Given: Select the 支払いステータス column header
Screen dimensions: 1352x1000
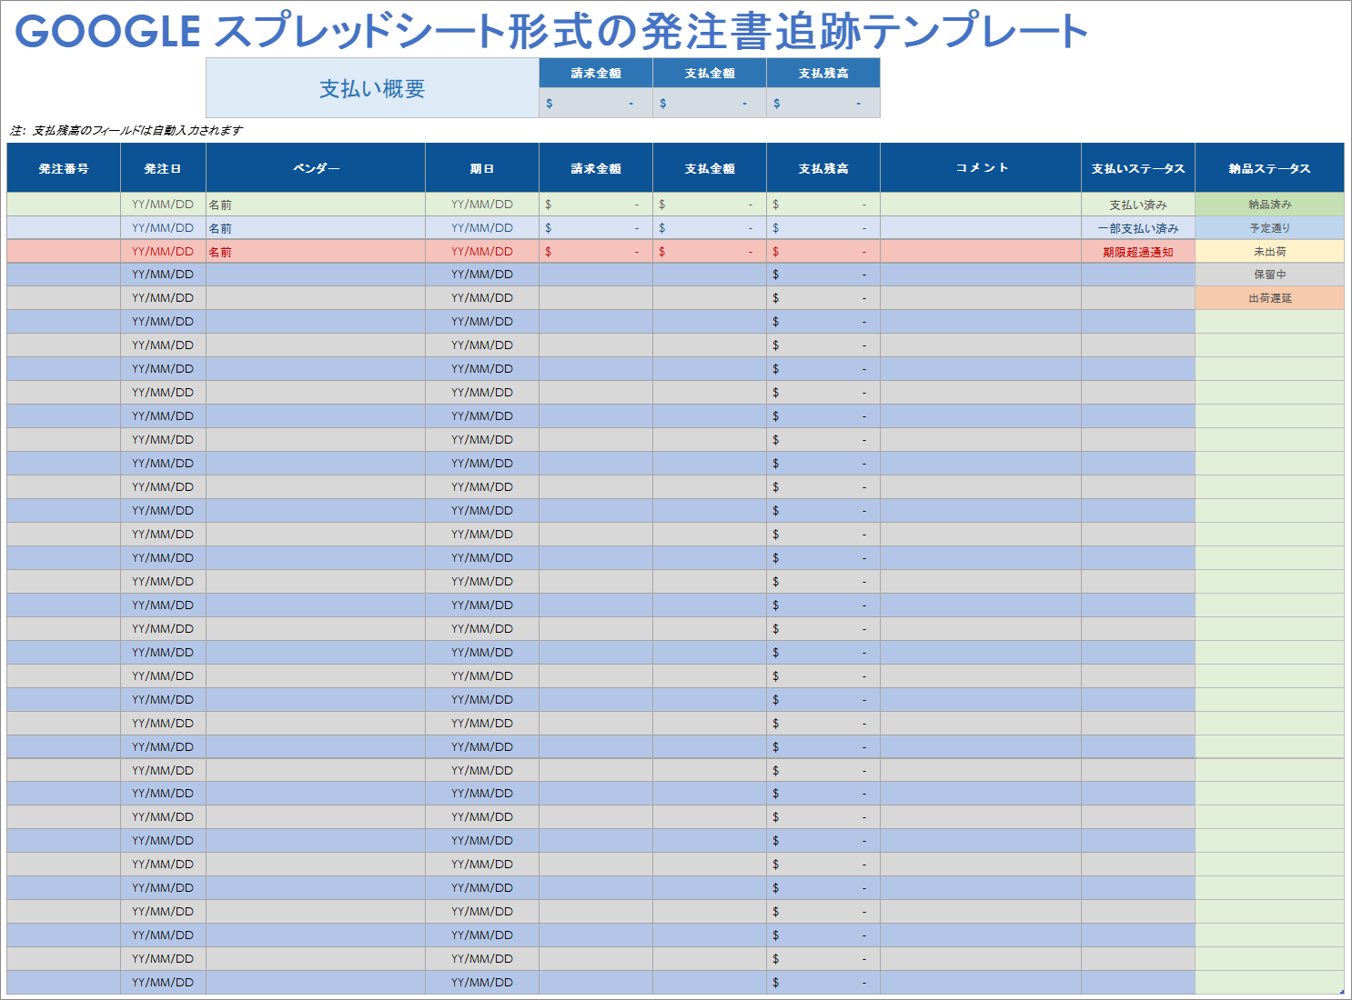Looking at the screenshot, I should [1137, 168].
